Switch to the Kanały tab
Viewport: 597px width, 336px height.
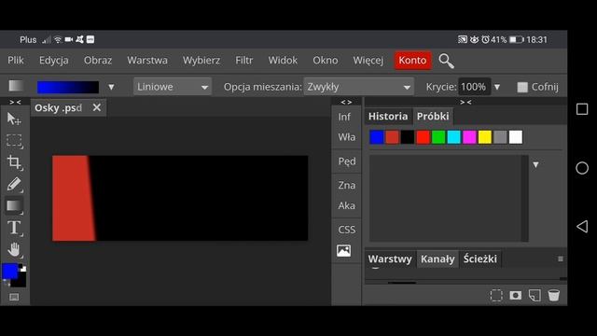(x=437, y=259)
